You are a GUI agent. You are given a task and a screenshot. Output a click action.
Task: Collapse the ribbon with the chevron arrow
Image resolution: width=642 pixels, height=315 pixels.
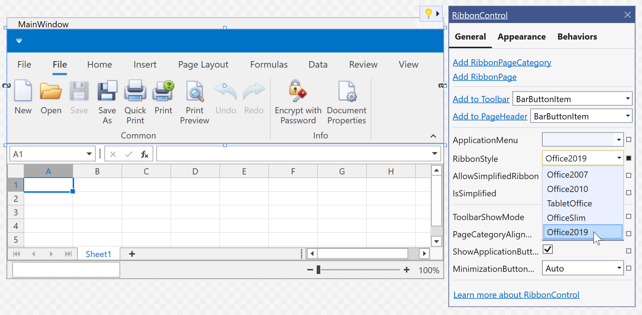433,136
